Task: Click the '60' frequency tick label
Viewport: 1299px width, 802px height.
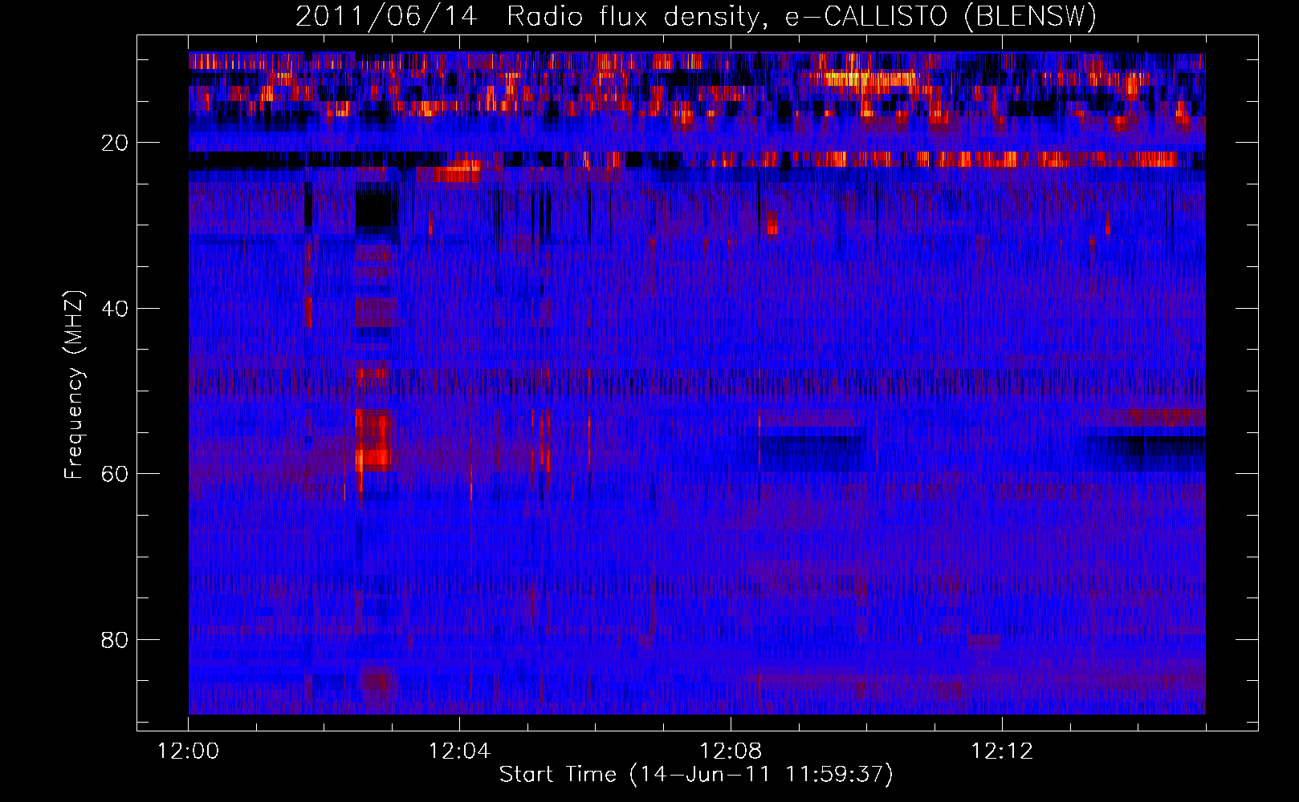Action: pyautogui.click(x=115, y=474)
